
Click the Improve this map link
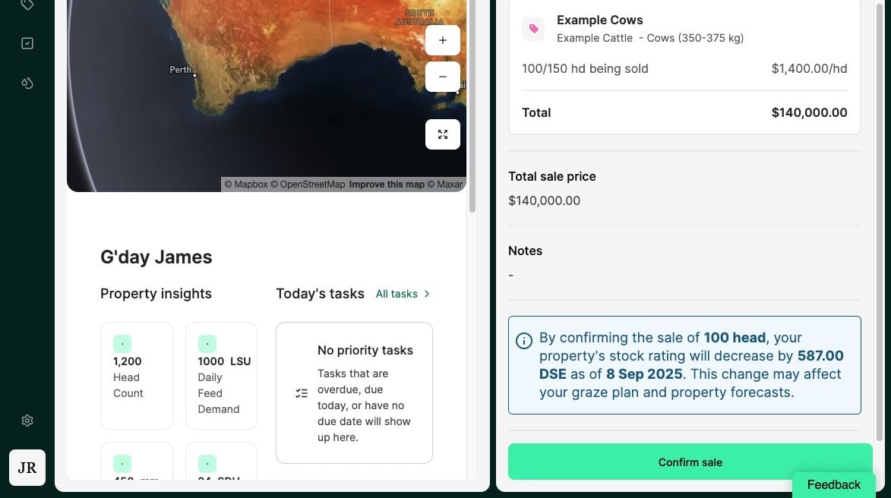[387, 184]
